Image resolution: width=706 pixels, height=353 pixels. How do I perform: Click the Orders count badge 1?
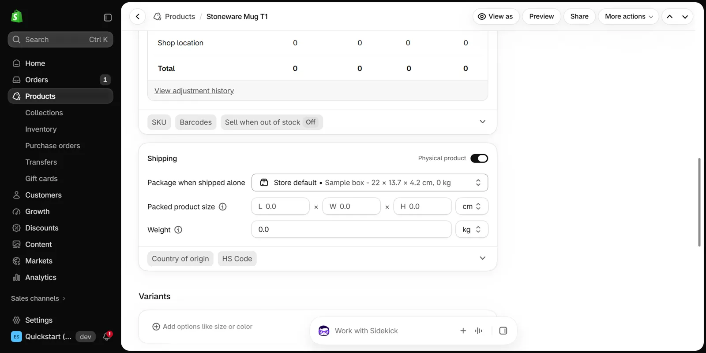[x=105, y=80]
